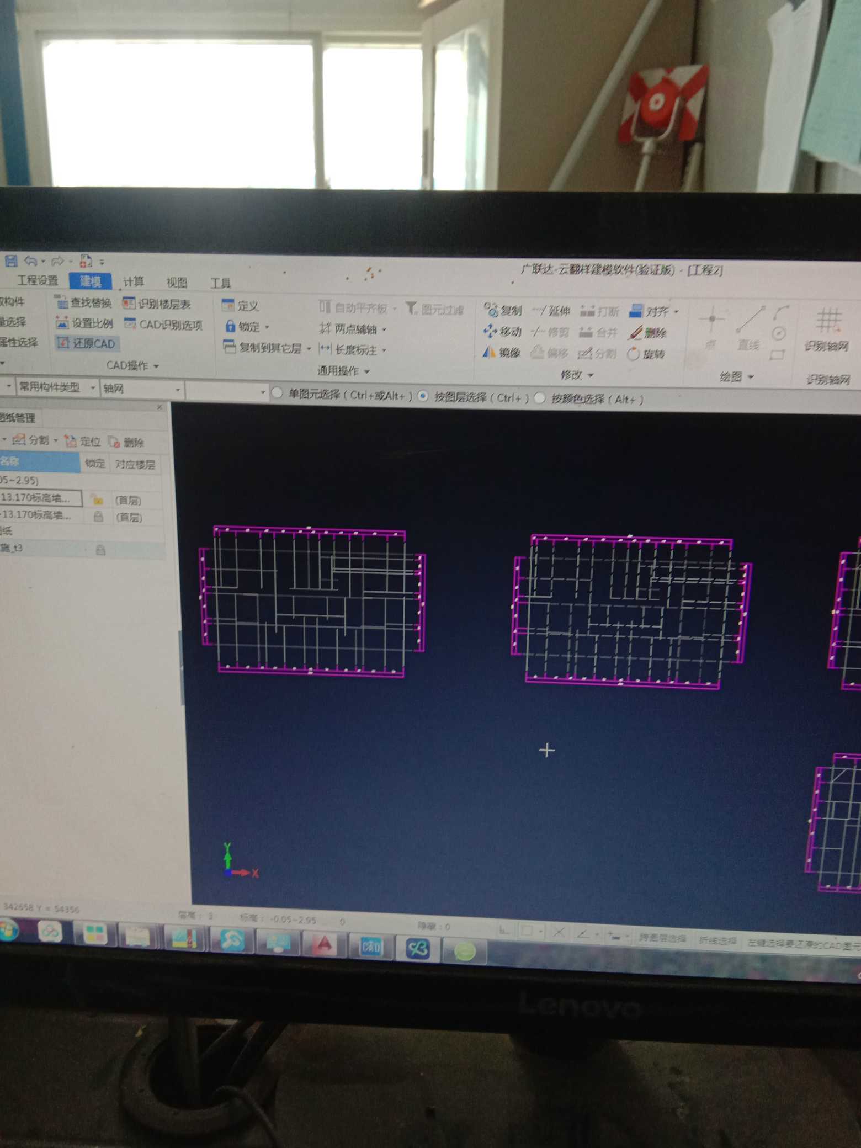The width and height of the screenshot is (861, 1148).
Task: Click the 还原CAD button
Action: [x=87, y=343]
